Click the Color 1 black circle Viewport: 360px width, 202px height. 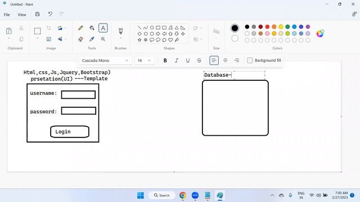tap(235, 28)
